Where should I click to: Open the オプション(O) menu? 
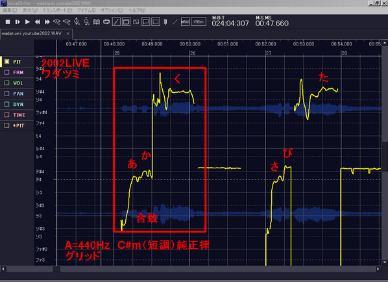tap(112, 10)
